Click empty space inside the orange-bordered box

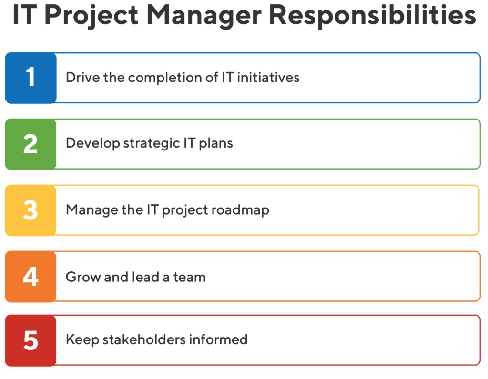point(342,277)
